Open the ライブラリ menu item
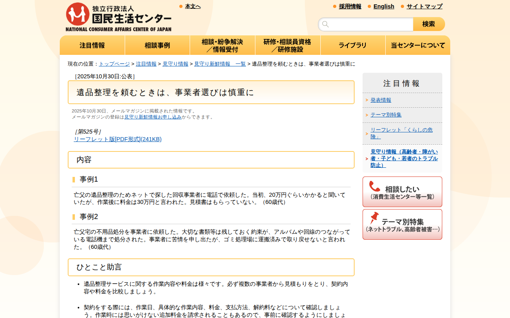Image resolution: width=510 pixels, height=318 pixels. point(353,45)
